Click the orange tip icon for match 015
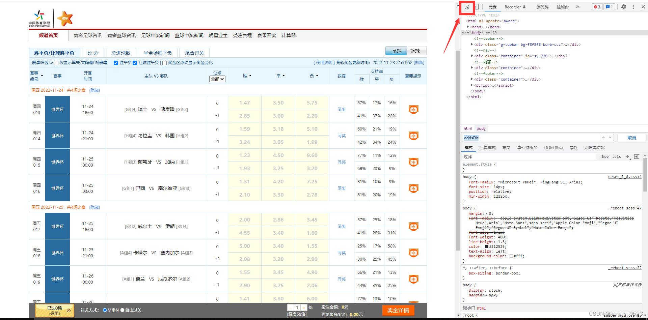Image resolution: width=648 pixels, height=320 pixels. point(413,162)
